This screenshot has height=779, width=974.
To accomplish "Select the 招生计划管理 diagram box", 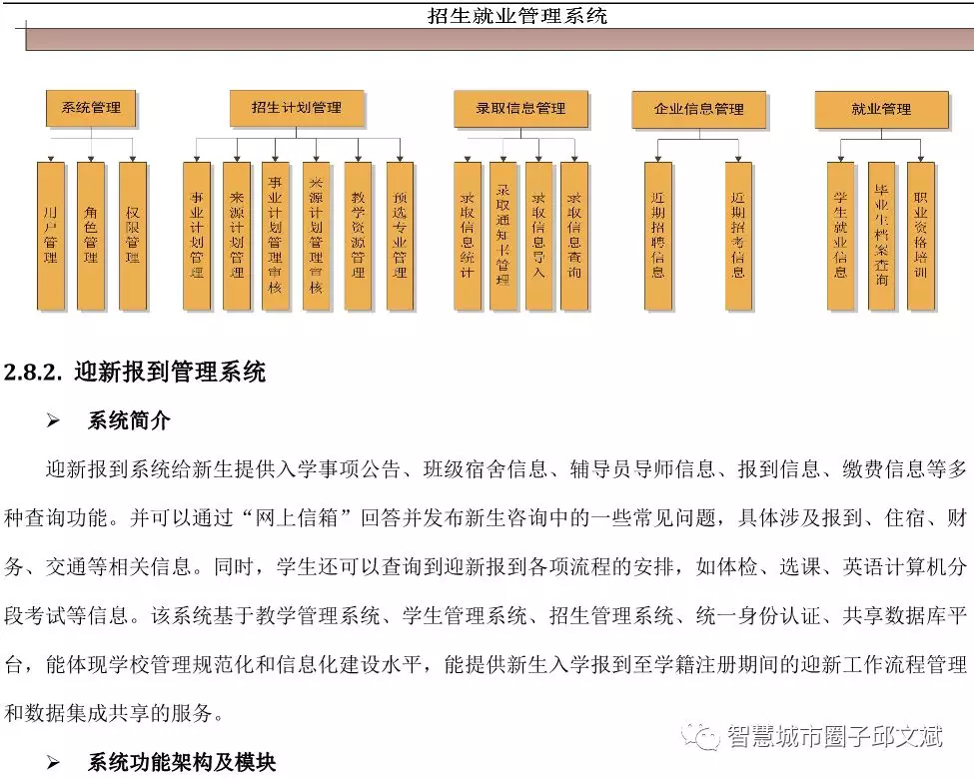I will [297, 108].
